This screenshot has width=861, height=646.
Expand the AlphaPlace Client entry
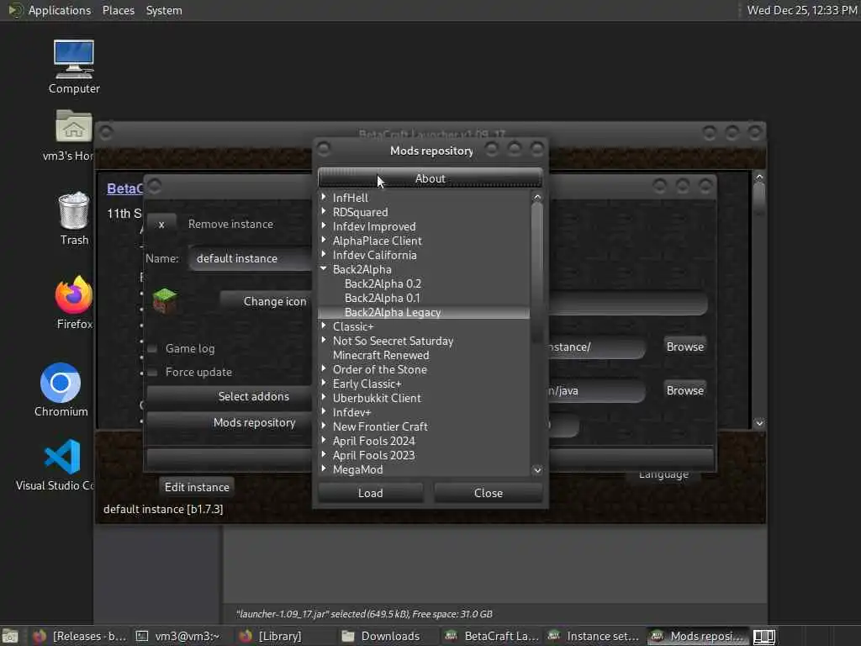click(324, 240)
